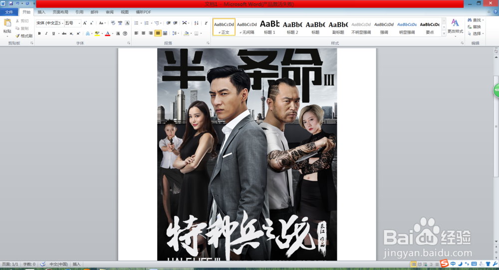Toggle Italic formatting
Image resolution: width=499 pixels, height=270 pixels.
pos(46,33)
